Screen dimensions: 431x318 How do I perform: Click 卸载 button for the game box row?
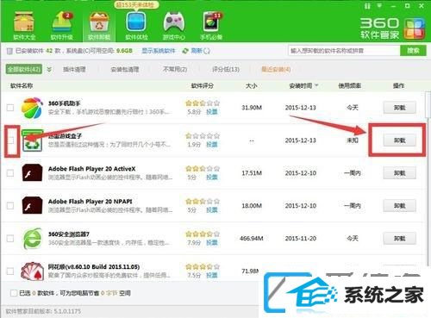click(399, 140)
